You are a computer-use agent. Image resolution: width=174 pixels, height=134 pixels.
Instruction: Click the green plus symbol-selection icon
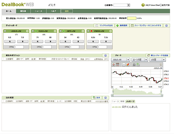coord(117,26)
